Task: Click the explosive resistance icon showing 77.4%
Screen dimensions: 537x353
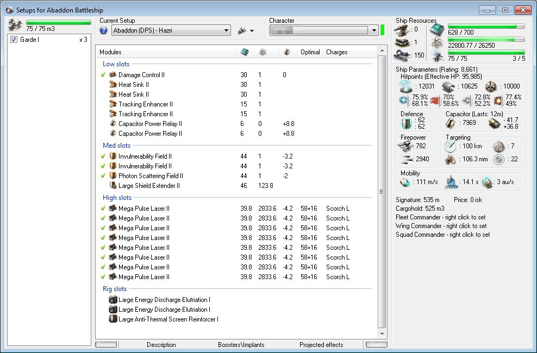Action: click(x=498, y=100)
